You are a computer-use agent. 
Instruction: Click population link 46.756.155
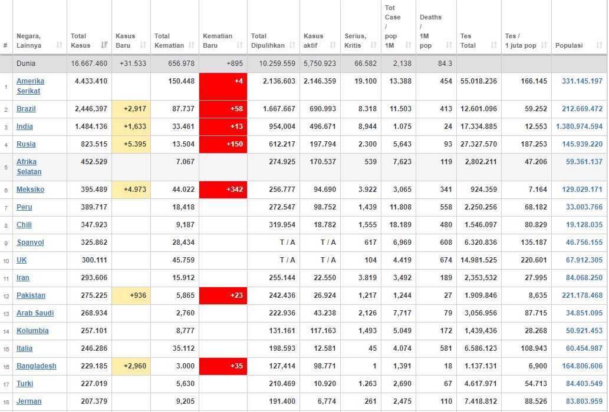point(584,242)
